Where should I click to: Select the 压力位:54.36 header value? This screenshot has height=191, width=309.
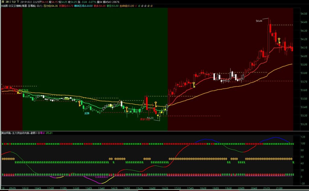[x=50, y=6]
